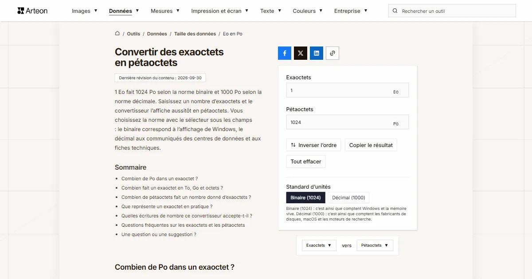The width and height of the screenshot is (532, 279).
Task: Click the Rechercher un outil search box
Action: click(452, 11)
